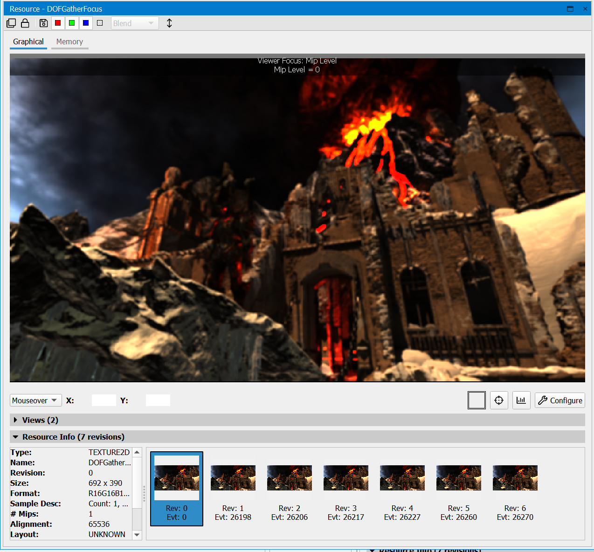Switch to the Memory tab
This screenshot has height=552, width=594.
coord(69,41)
